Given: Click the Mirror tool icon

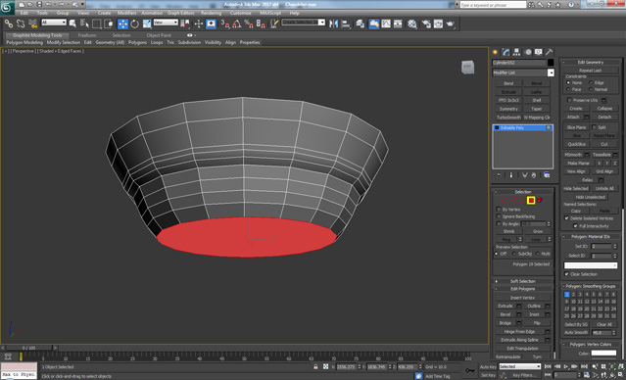Looking at the screenshot, I should click(x=333, y=24).
